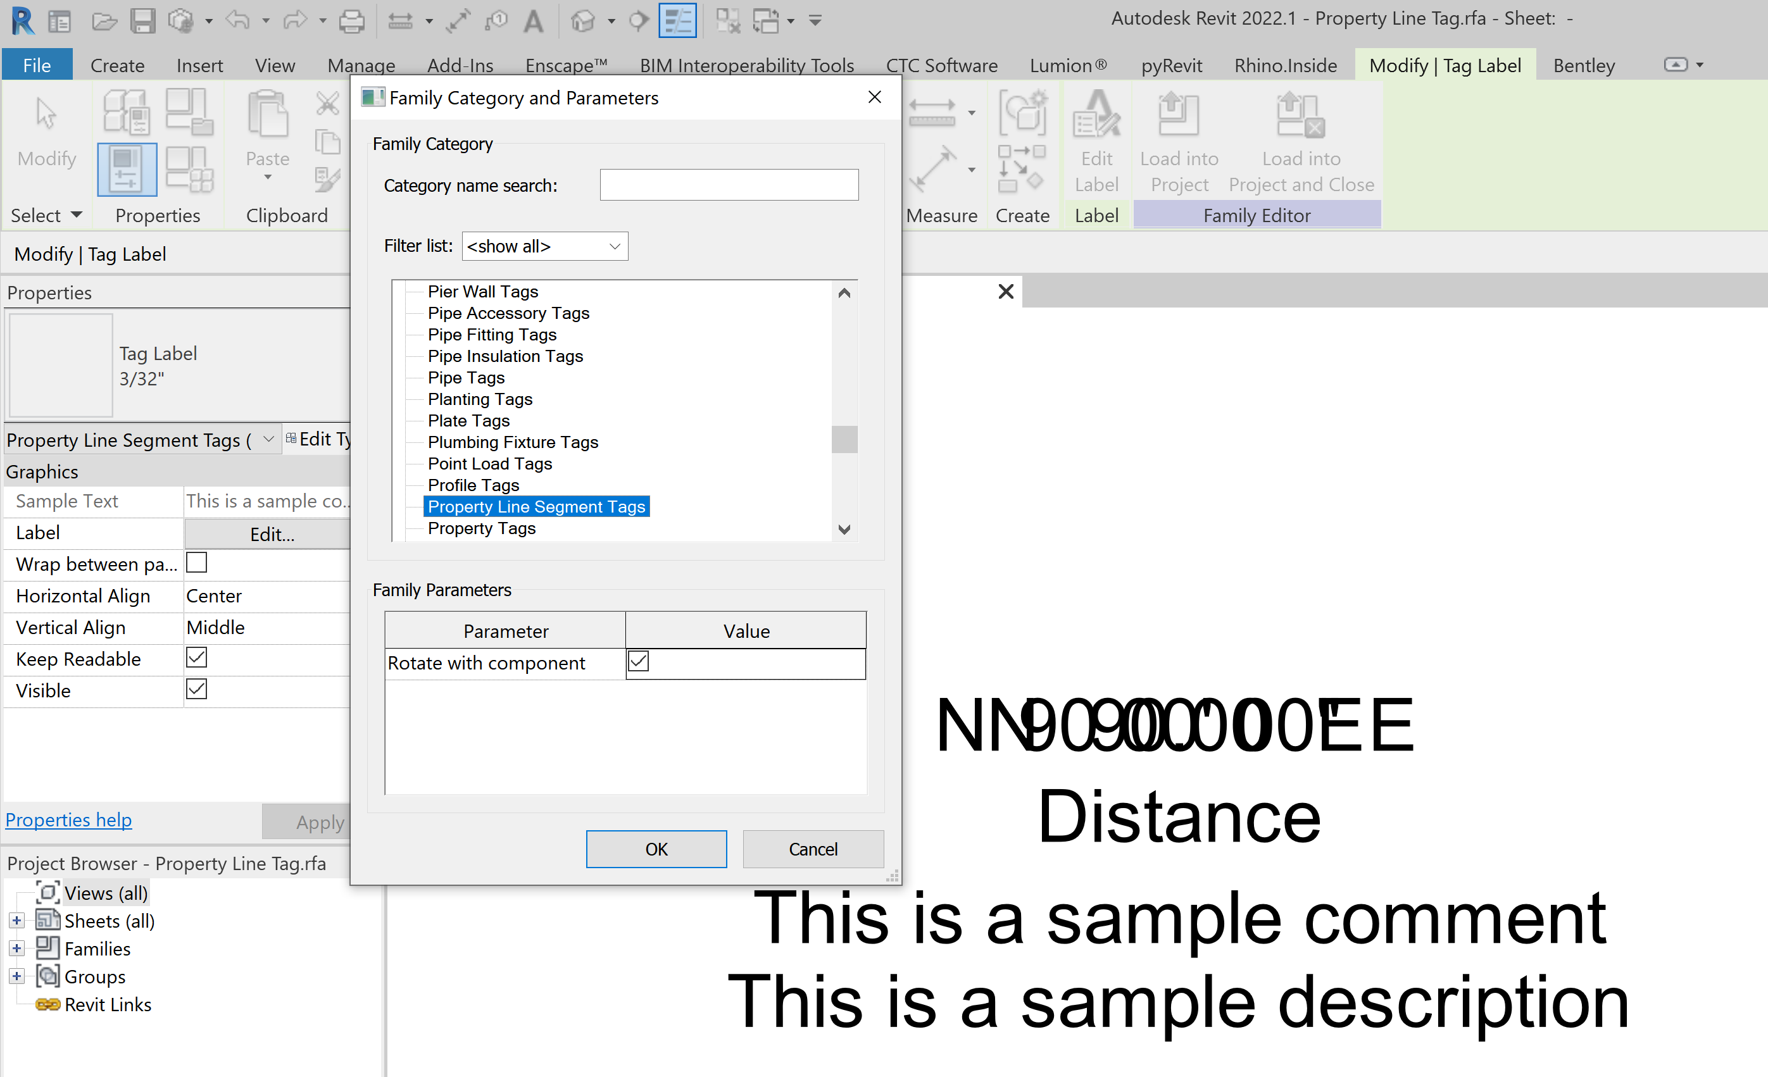Confirm dialog with OK button
Viewport: 1768px width, 1077px height.
tap(655, 849)
